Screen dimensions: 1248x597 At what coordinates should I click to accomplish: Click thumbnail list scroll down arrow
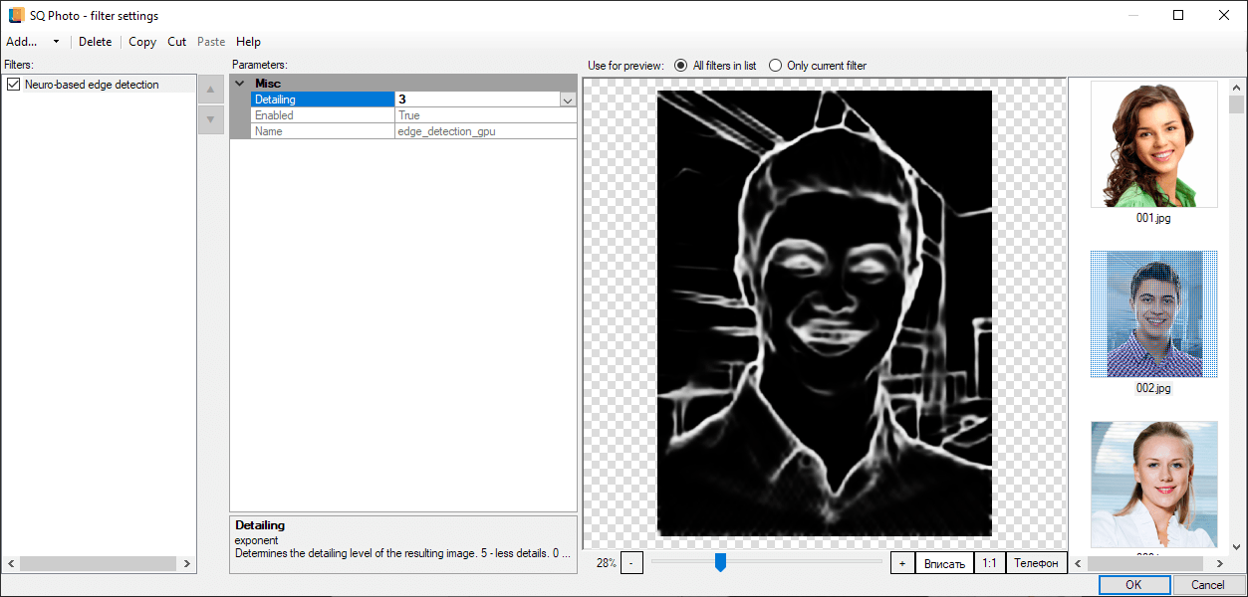point(1237,546)
